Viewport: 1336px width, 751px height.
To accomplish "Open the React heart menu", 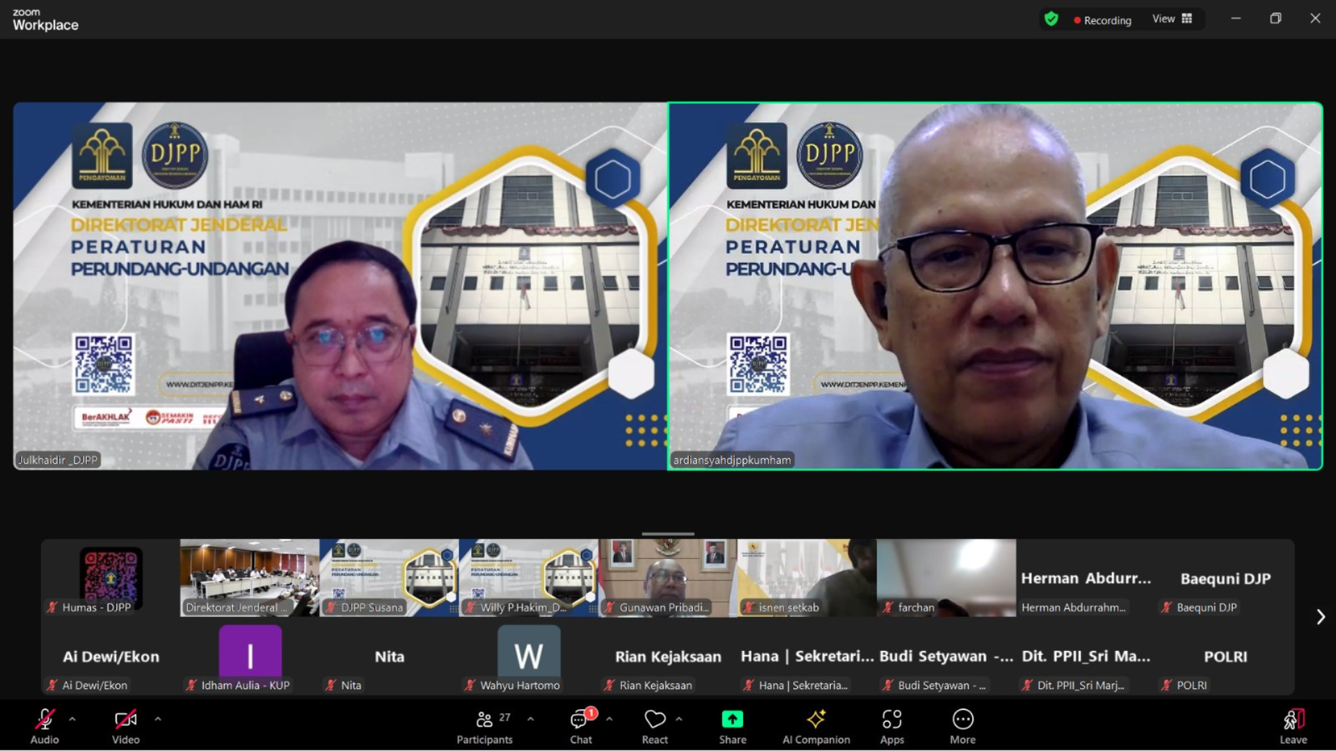I will [655, 726].
